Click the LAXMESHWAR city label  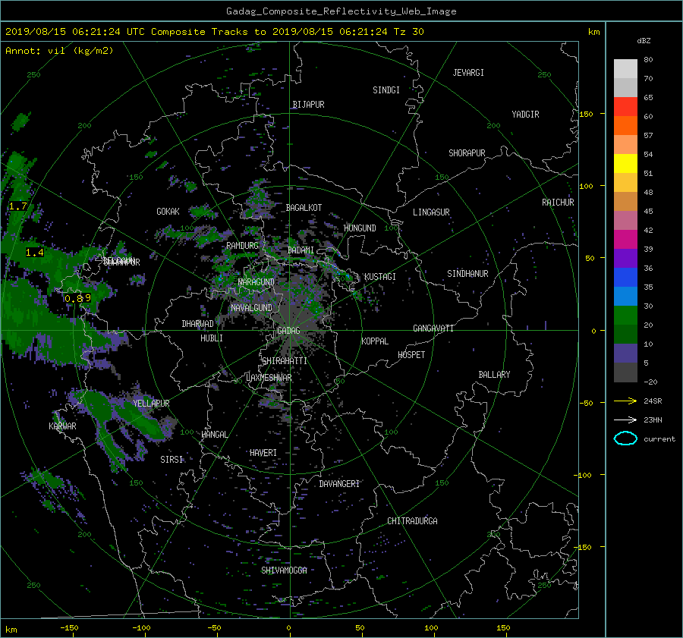pyautogui.click(x=269, y=378)
